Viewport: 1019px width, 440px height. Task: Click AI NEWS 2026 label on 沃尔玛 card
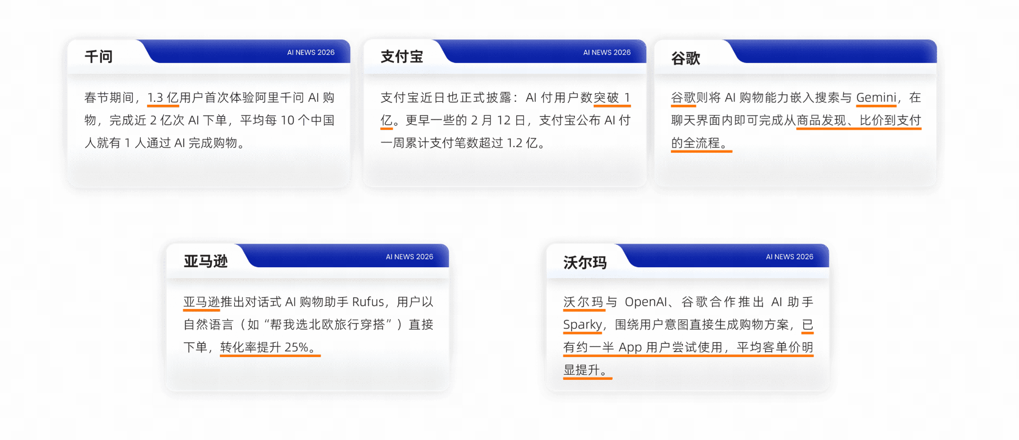tap(789, 257)
